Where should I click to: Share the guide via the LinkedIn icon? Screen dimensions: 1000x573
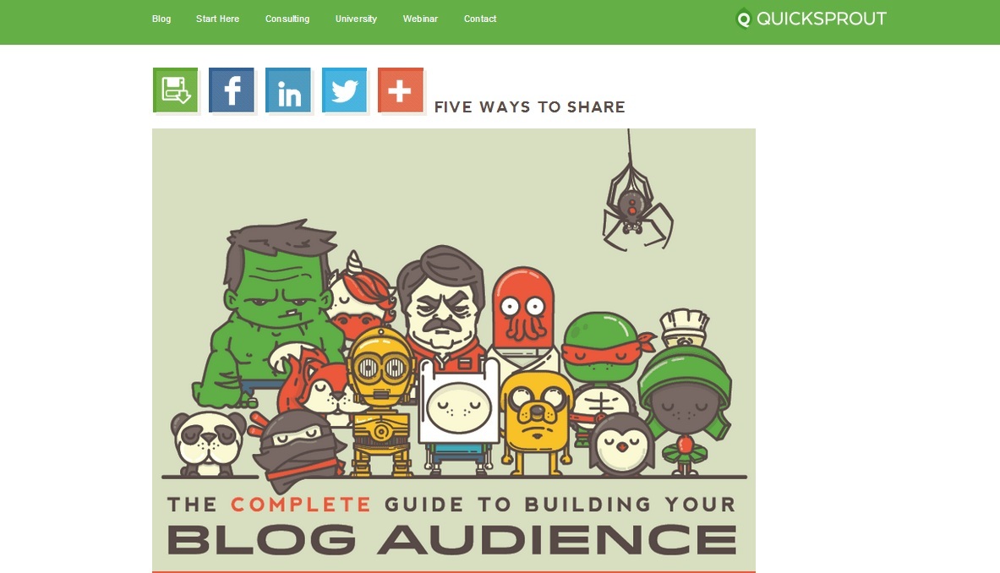(x=288, y=90)
